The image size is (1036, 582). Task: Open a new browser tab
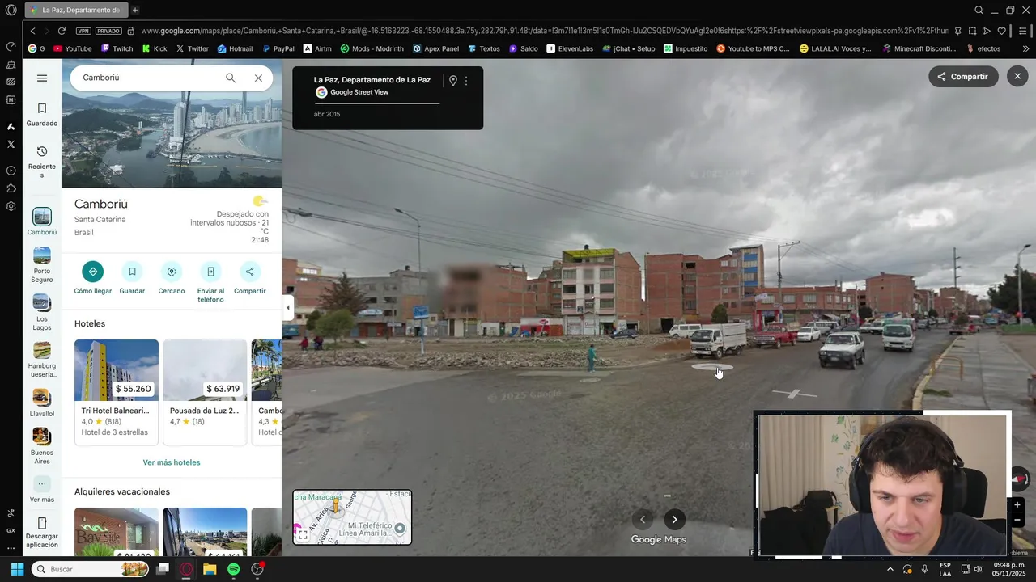point(135,10)
